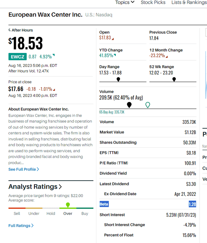Click the black Volume marker pin

point(129,105)
